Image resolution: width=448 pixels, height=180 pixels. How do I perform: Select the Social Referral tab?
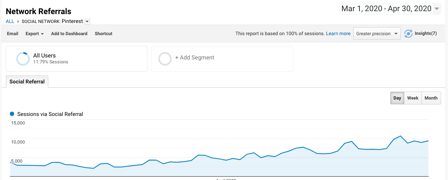[27, 82]
